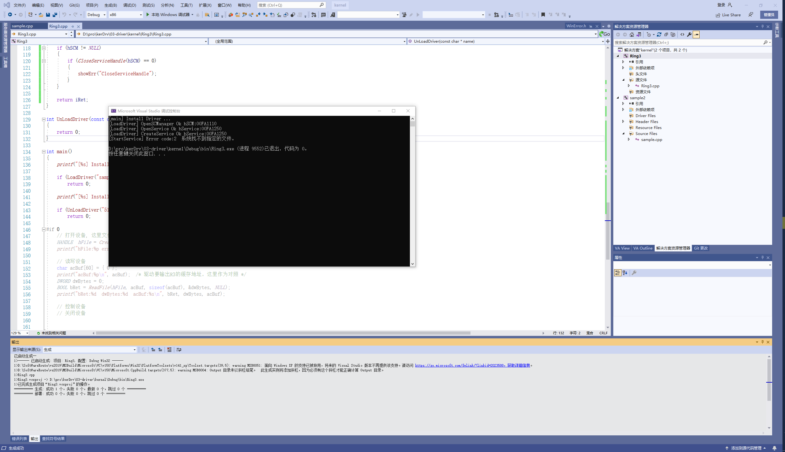Click the Home icon in Solution Explorer
Viewport: 785px width, 452px height.
point(632,35)
